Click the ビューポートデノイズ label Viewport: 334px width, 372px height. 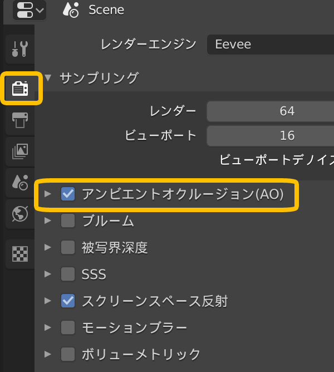pyautogui.click(x=277, y=160)
